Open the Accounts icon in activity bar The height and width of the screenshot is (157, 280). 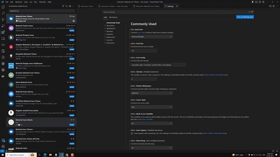pos(3,140)
